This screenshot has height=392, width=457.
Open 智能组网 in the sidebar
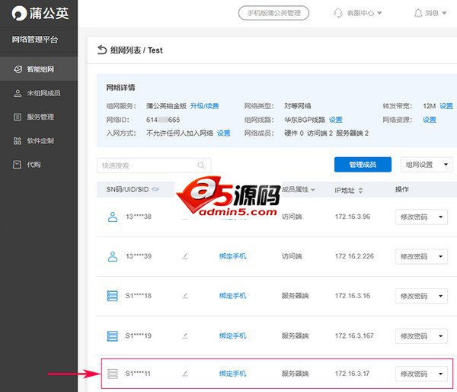tap(39, 69)
